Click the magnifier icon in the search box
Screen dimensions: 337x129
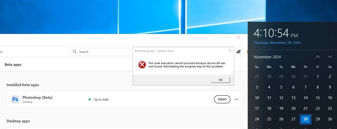coord(74,52)
